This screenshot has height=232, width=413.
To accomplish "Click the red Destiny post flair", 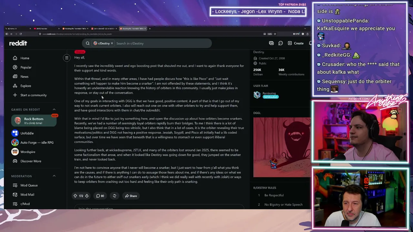I will (80, 52).
